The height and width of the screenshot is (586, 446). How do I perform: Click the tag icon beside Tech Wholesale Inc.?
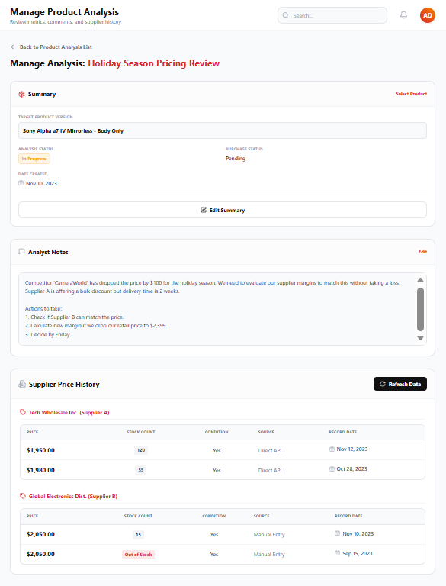pos(23,412)
